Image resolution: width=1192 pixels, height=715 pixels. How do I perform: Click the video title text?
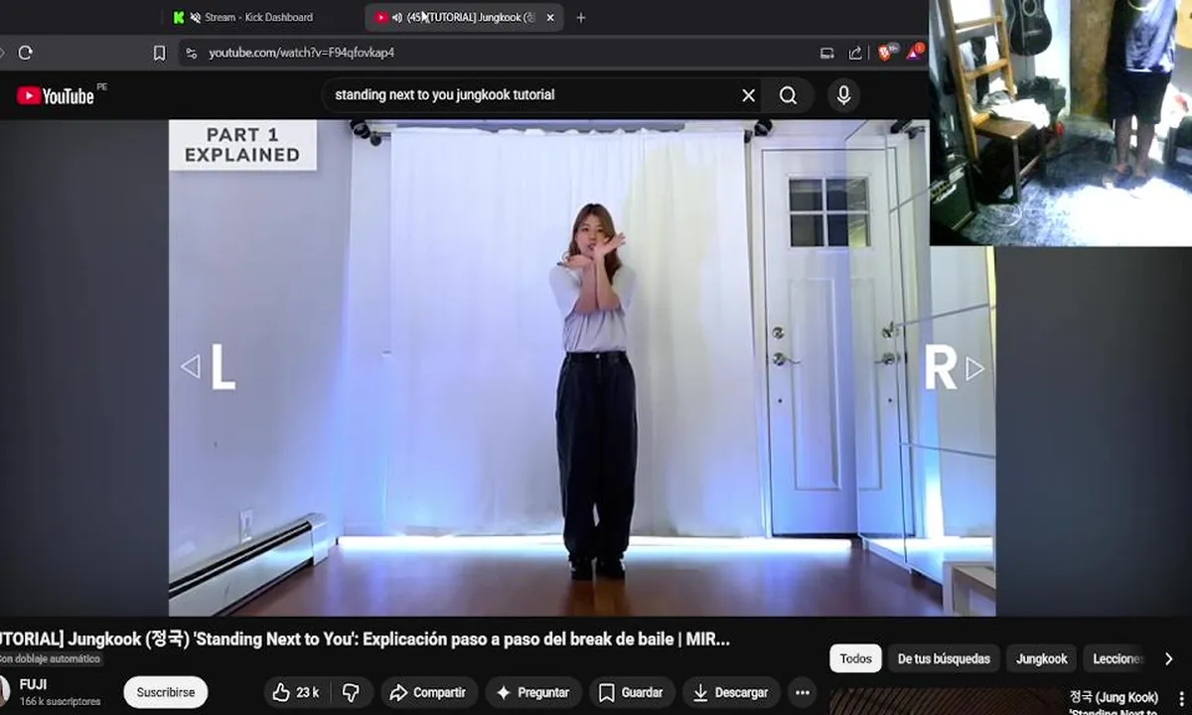click(x=366, y=640)
